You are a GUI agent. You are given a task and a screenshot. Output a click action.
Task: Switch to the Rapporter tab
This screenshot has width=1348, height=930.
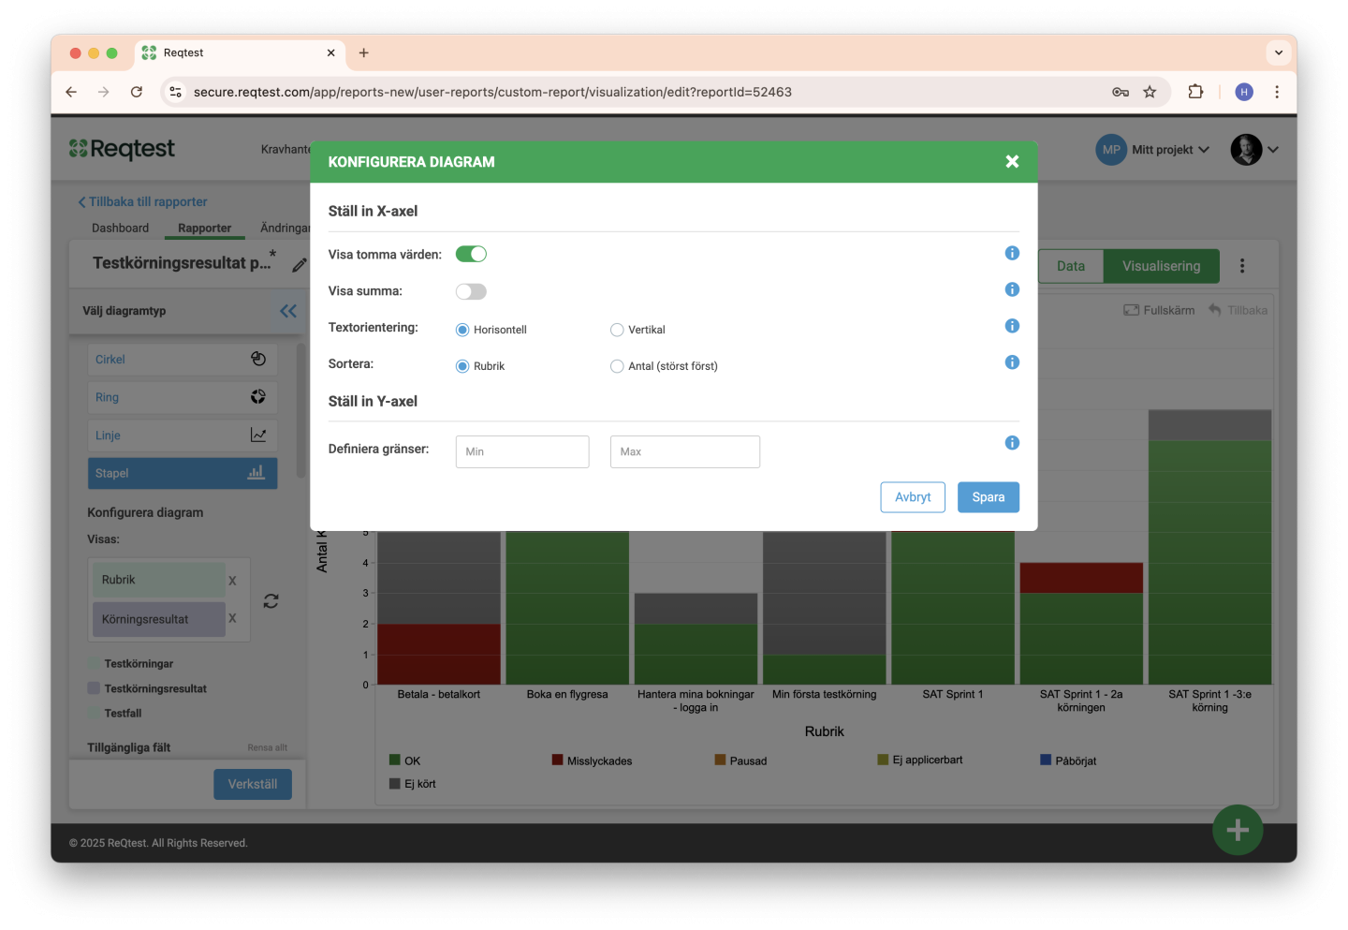pyautogui.click(x=204, y=228)
